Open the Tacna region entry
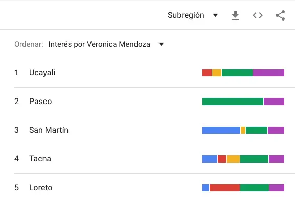 149,159
